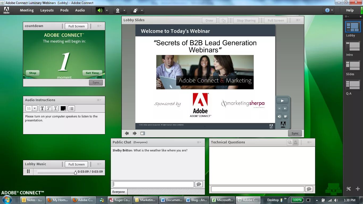Click Full Screen in Lobby Music pod

[x=77, y=164]
